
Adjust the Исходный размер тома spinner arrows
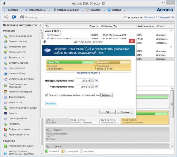(92, 80)
